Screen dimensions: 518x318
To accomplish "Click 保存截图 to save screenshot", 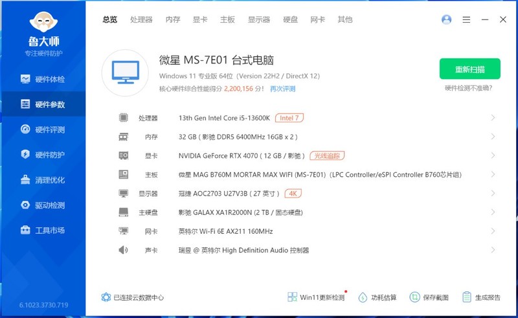I will (429, 297).
